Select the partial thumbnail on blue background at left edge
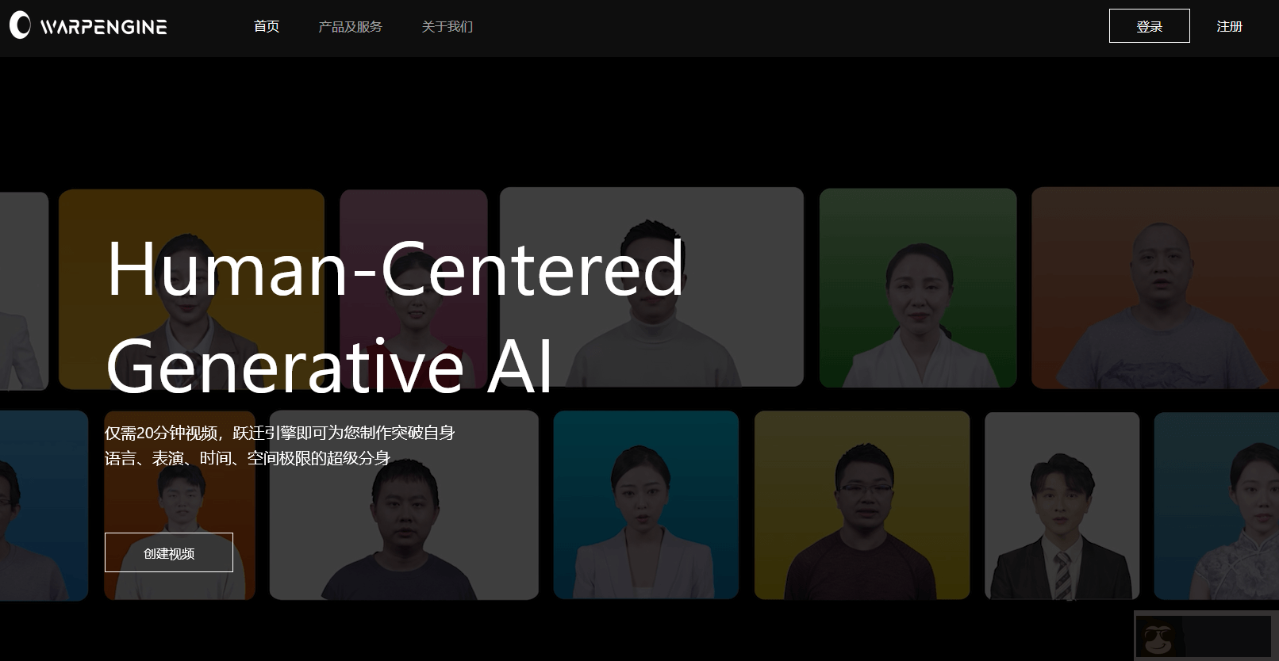Screen dimensions: 1279x661 44,506
